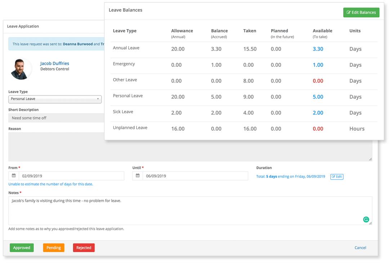
Task: Approve the leave application
Action: [22, 248]
